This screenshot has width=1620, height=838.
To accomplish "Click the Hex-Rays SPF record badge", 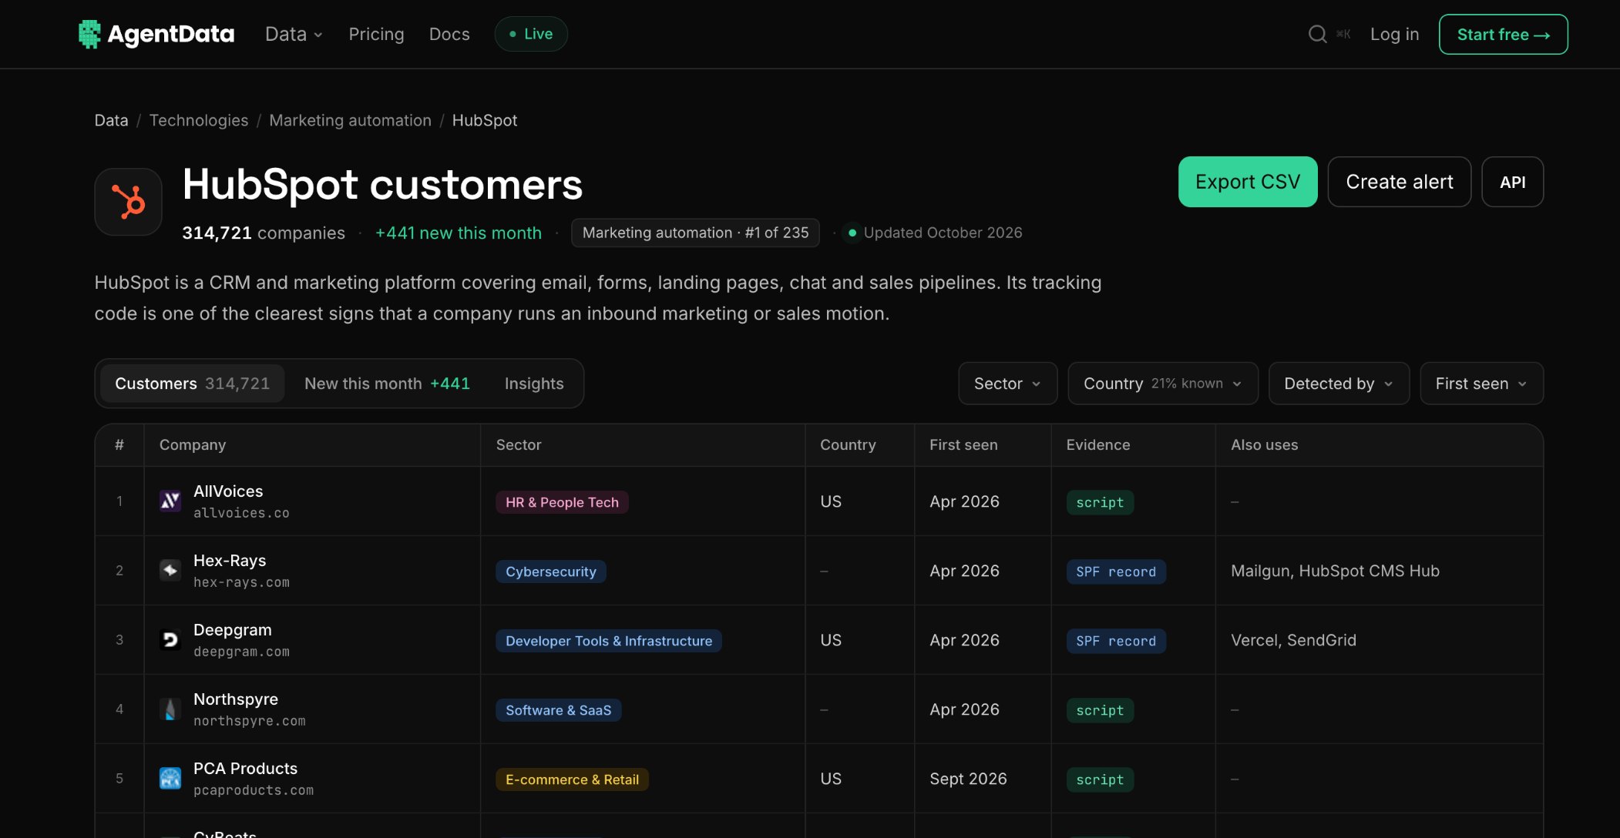I will pyautogui.click(x=1116, y=572).
